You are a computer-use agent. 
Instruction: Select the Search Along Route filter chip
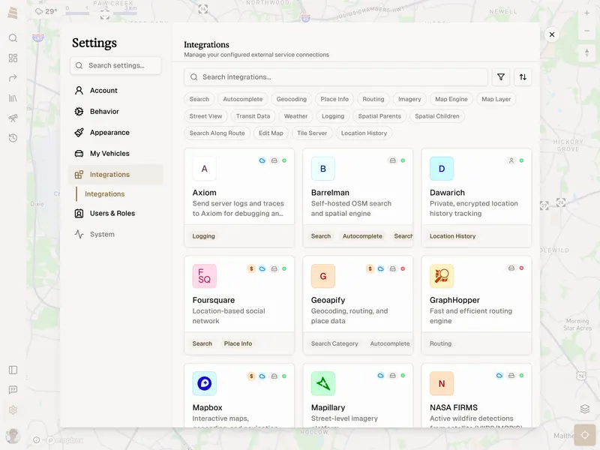pyautogui.click(x=217, y=133)
